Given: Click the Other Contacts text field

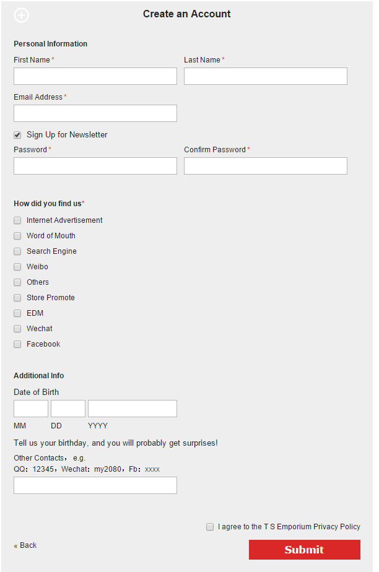Looking at the screenshot, I should (x=95, y=485).
